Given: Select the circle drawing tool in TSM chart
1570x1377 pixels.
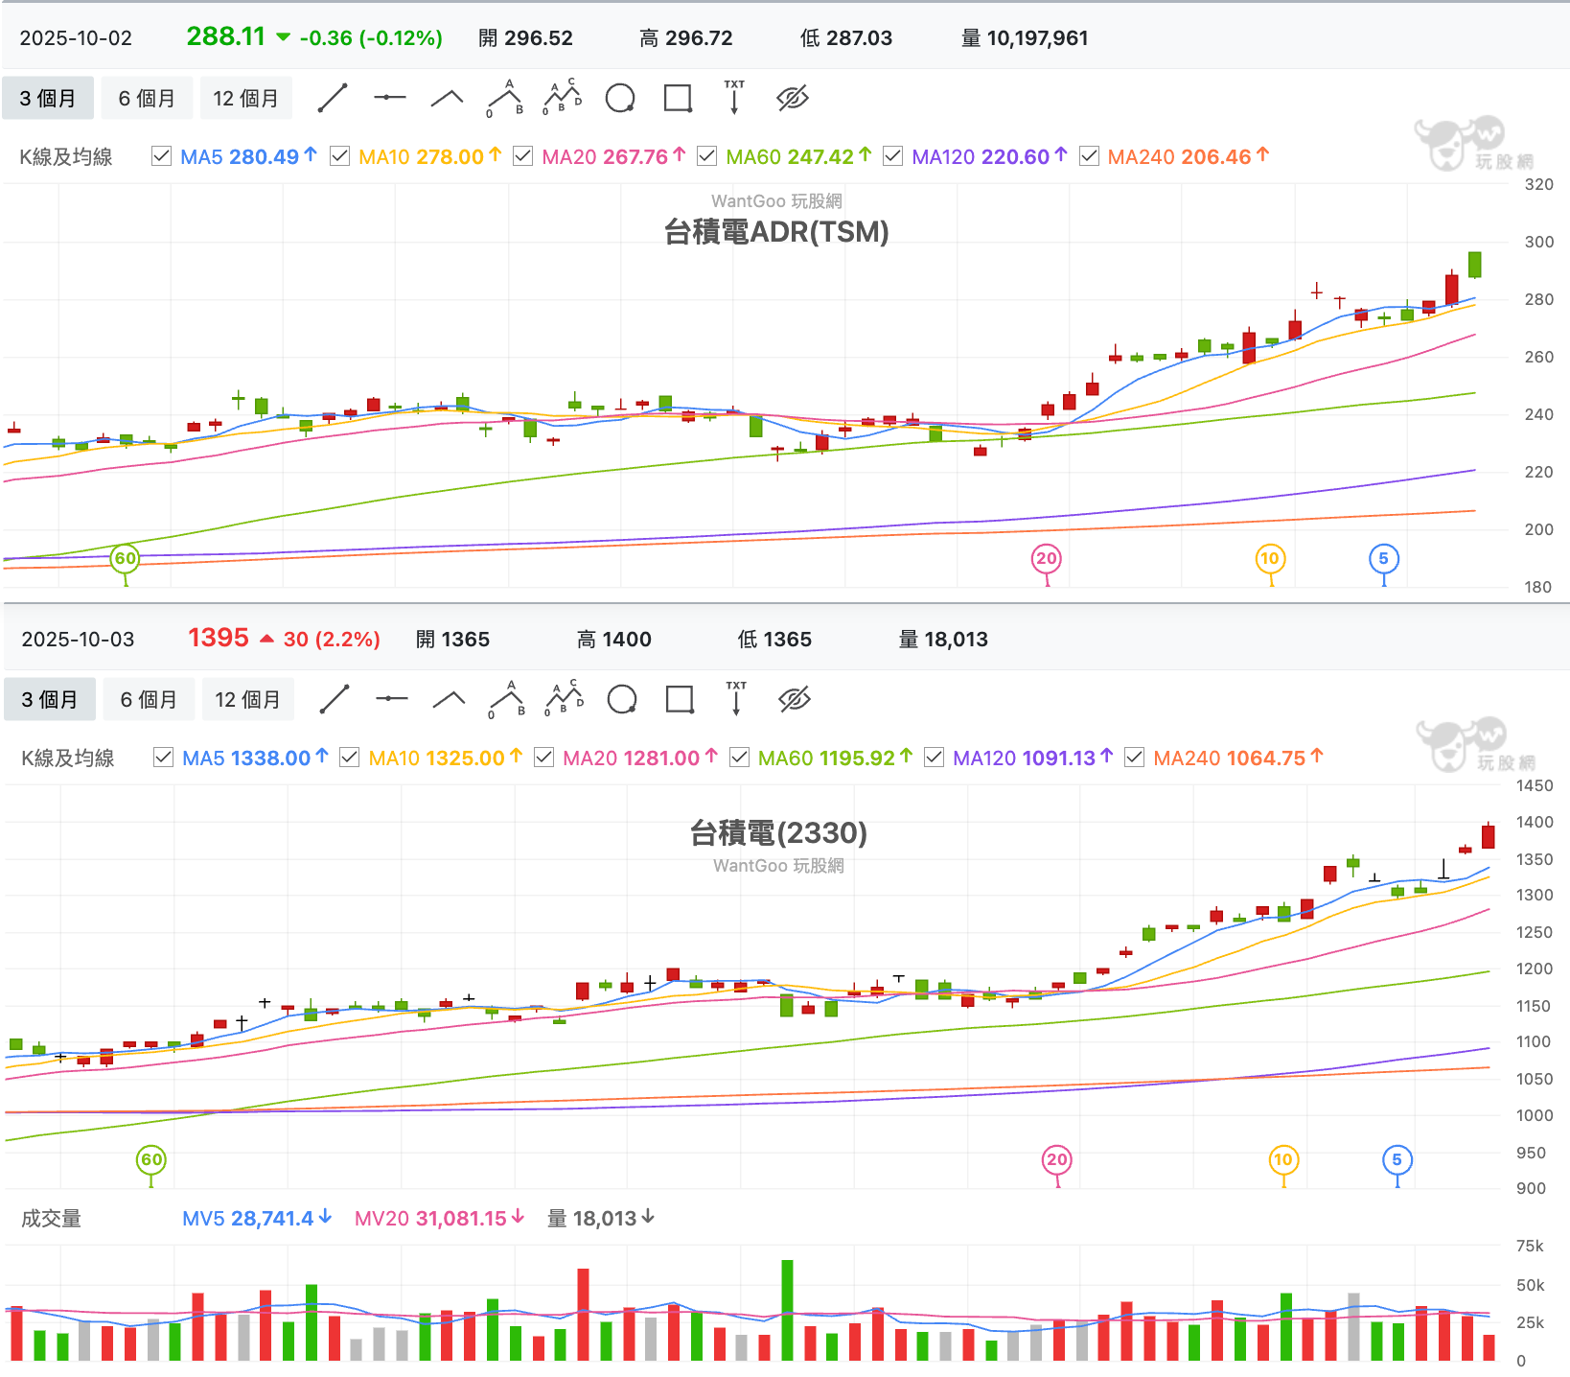Looking at the screenshot, I should (x=620, y=98).
